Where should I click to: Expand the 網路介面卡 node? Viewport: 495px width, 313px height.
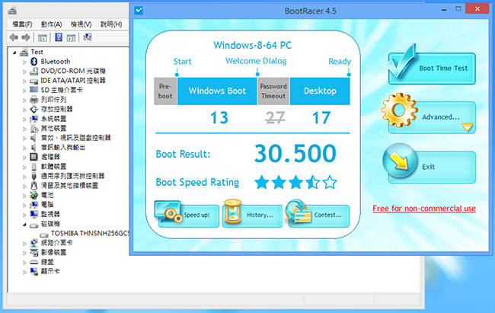[x=24, y=243]
